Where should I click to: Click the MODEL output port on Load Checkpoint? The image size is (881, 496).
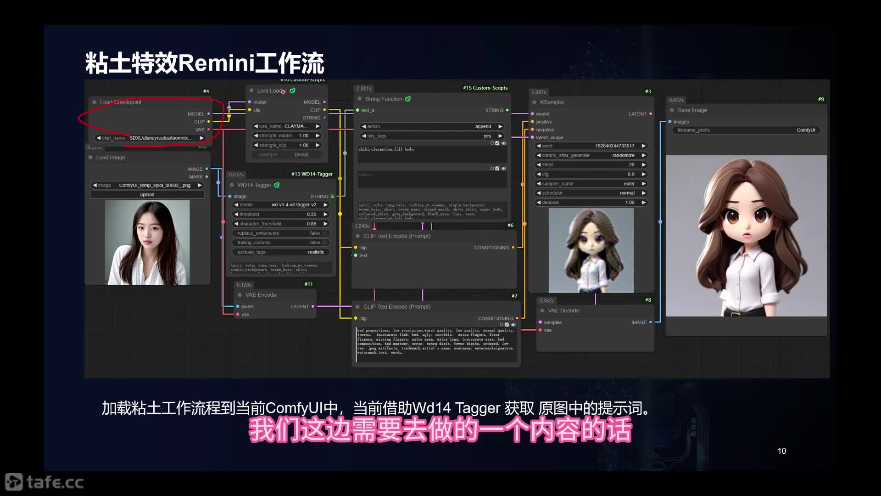209,114
